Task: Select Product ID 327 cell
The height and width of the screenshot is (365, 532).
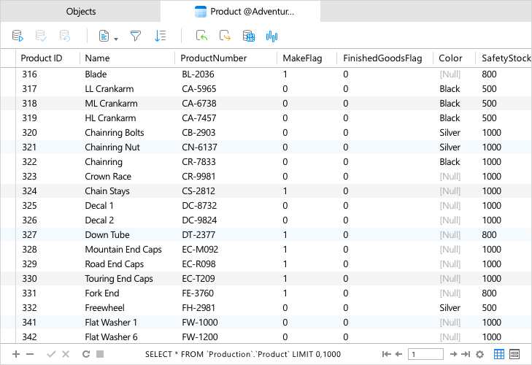Action: point(29,234)
